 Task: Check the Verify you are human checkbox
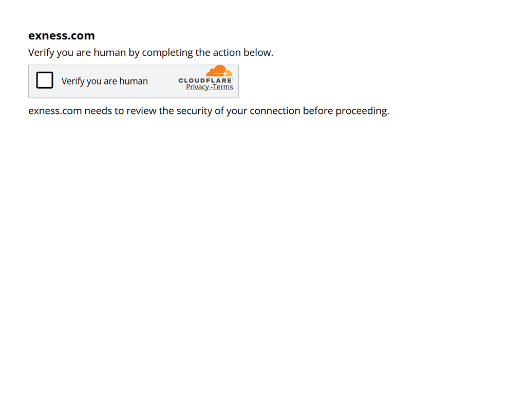pyautogui.click(x=45, y=80)
